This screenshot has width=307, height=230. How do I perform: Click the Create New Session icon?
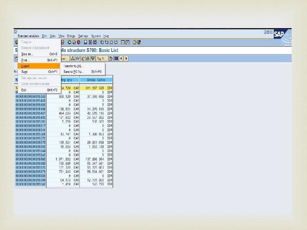[x=123, y=42]
